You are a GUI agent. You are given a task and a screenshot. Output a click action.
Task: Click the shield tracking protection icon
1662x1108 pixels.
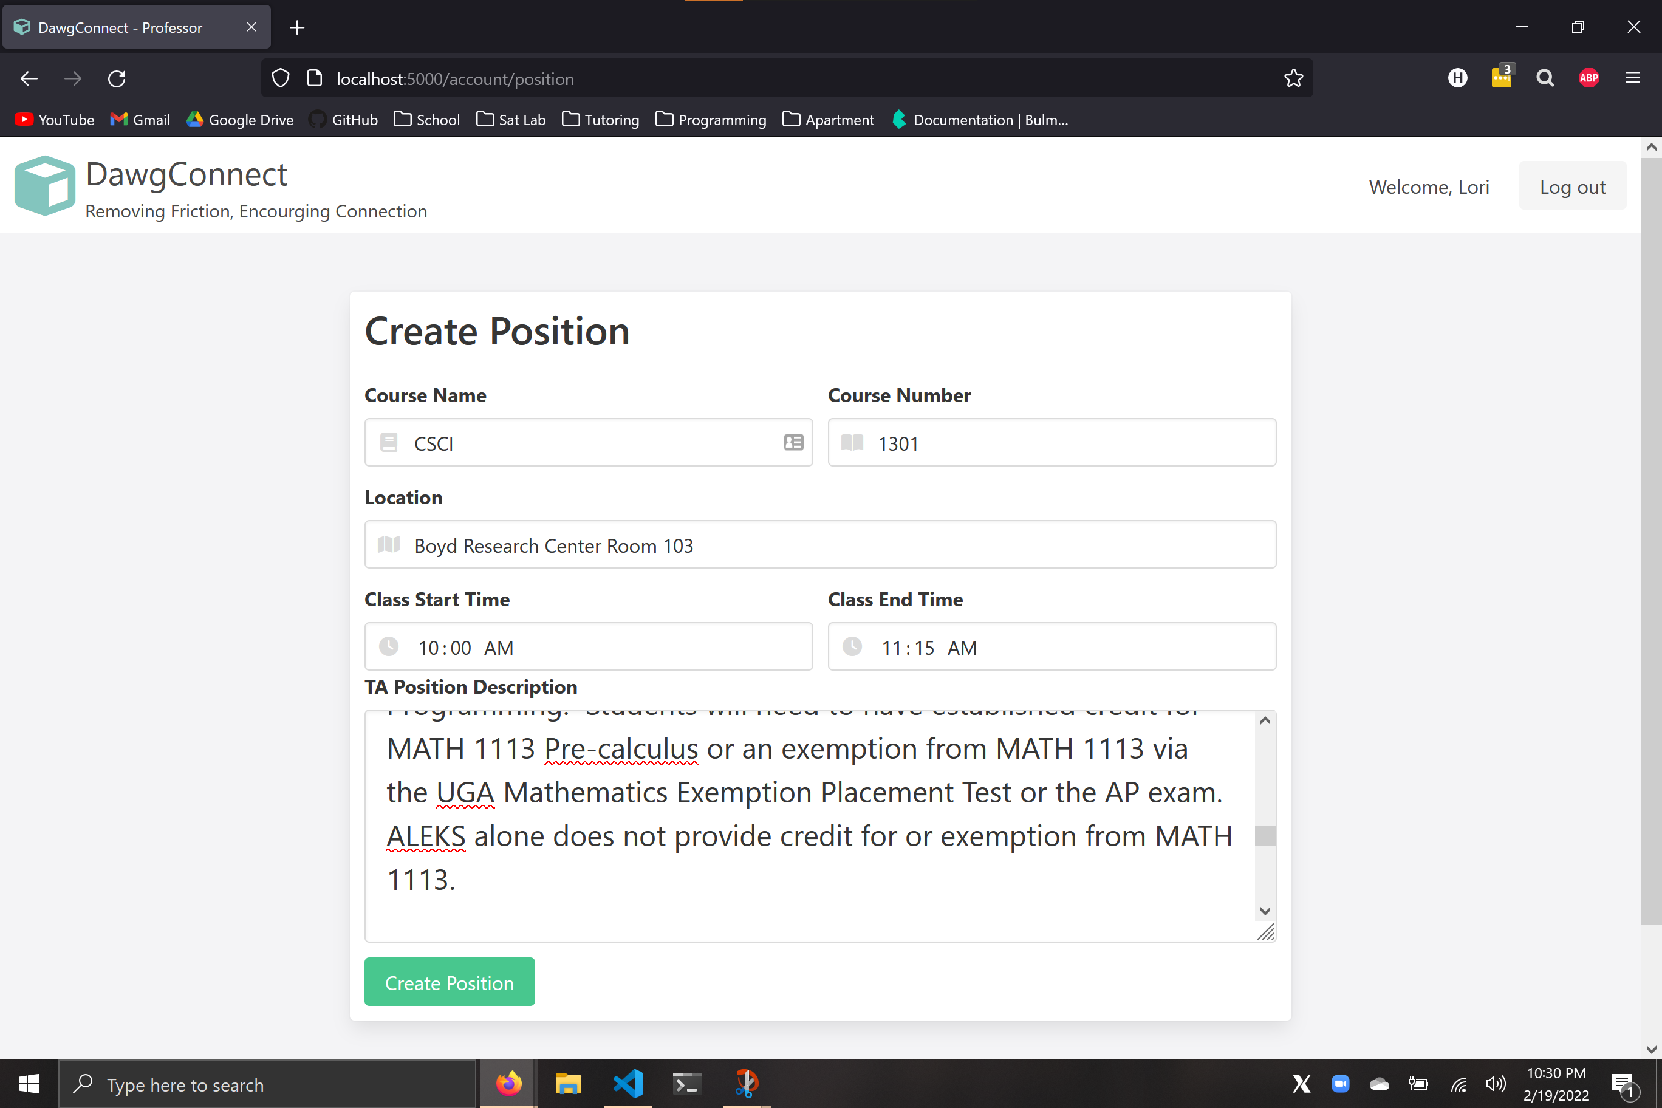[281, 78]
